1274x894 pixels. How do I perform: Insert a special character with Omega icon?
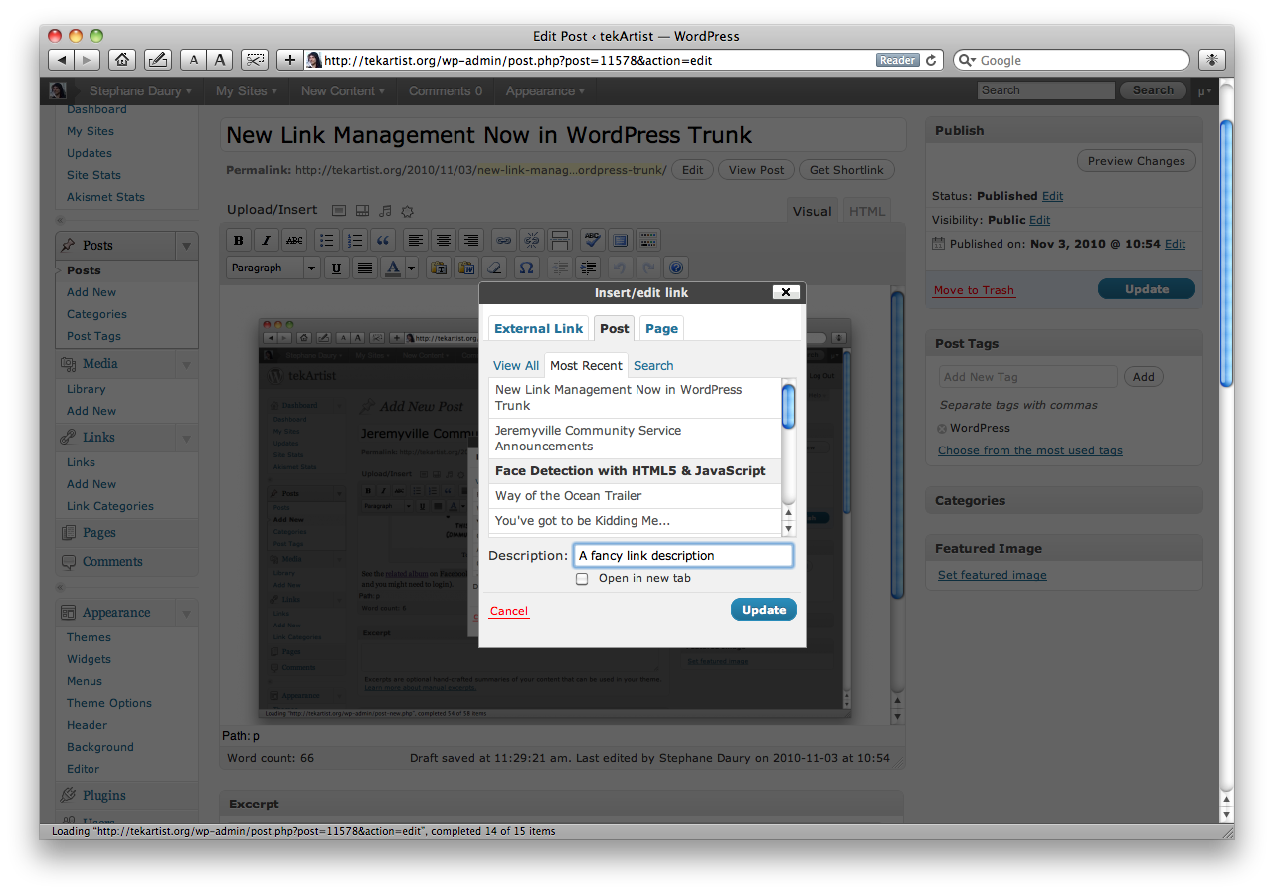click(526, 268)
